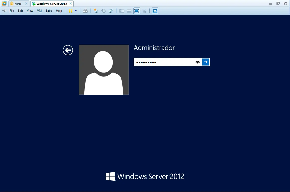
Task: Send Ctrl+Alt+Del to the VM
Action: 85,11
